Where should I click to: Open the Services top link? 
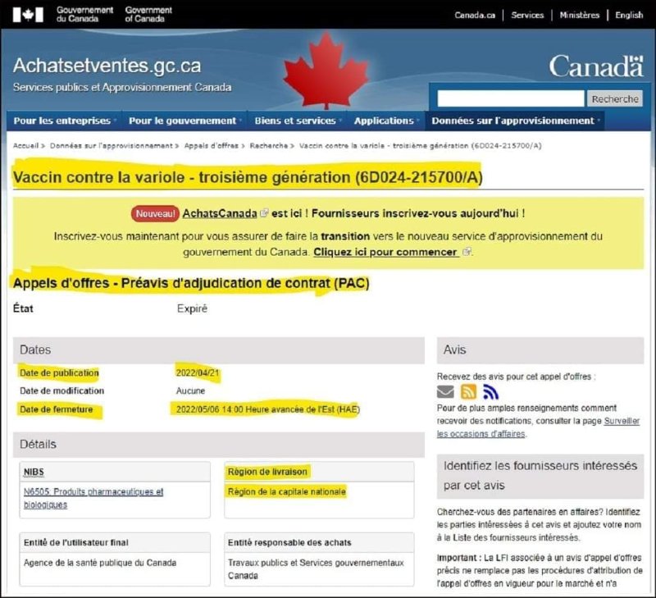pos(527,15)
